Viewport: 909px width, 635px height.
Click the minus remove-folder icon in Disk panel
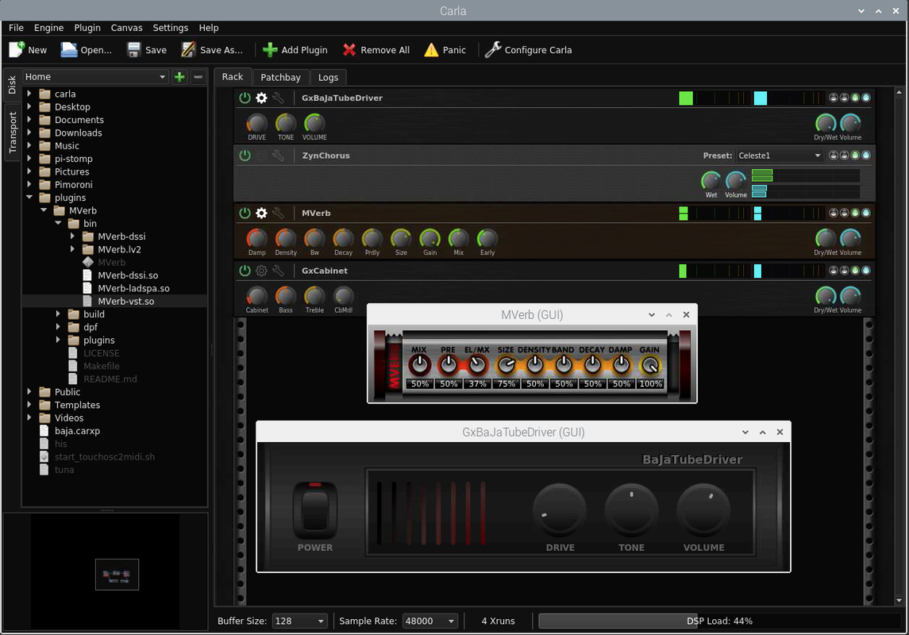click(198, 76)
